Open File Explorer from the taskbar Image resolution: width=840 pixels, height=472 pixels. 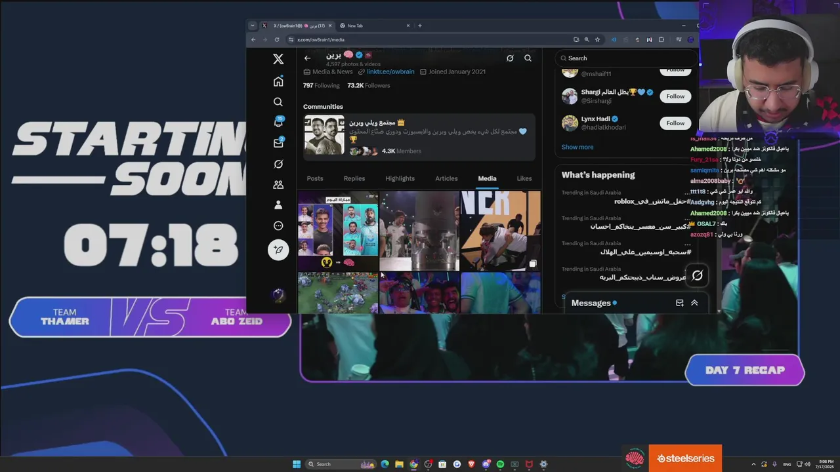[x=399, y=464]
